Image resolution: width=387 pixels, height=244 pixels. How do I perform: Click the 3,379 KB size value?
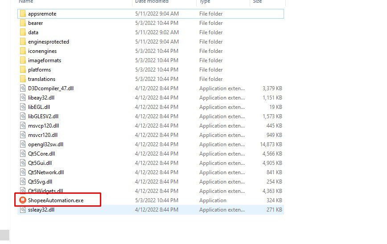tap(272, 88)
